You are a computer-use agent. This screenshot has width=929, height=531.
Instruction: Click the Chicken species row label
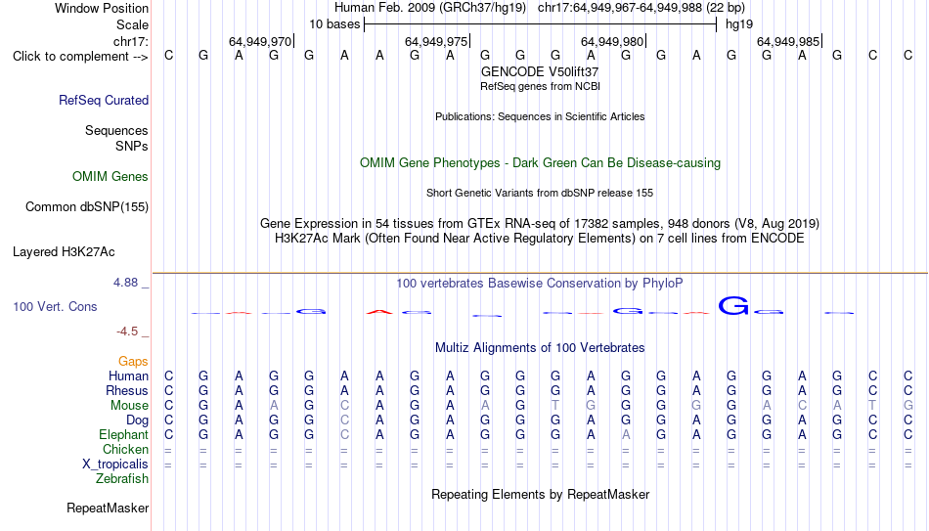125,449
